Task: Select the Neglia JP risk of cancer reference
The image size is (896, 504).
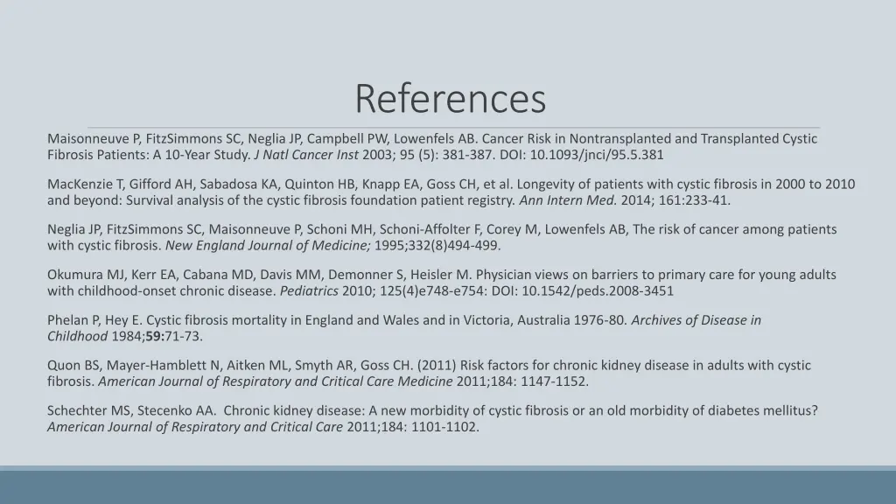Action: [442, 237]
